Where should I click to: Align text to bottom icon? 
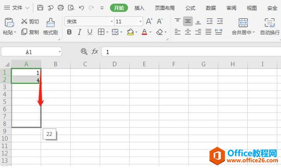click(x=198, y=22)
